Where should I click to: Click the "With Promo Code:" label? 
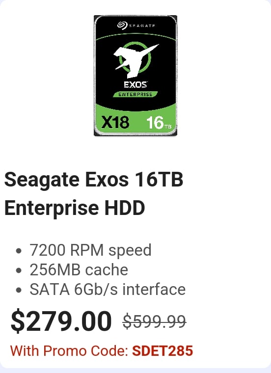click(x=69, y=351)
